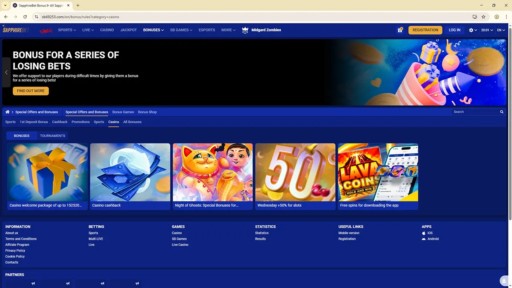Bookmark this page with star icon
This screenshot has height=288, width=512.
(x=483, y=17)
